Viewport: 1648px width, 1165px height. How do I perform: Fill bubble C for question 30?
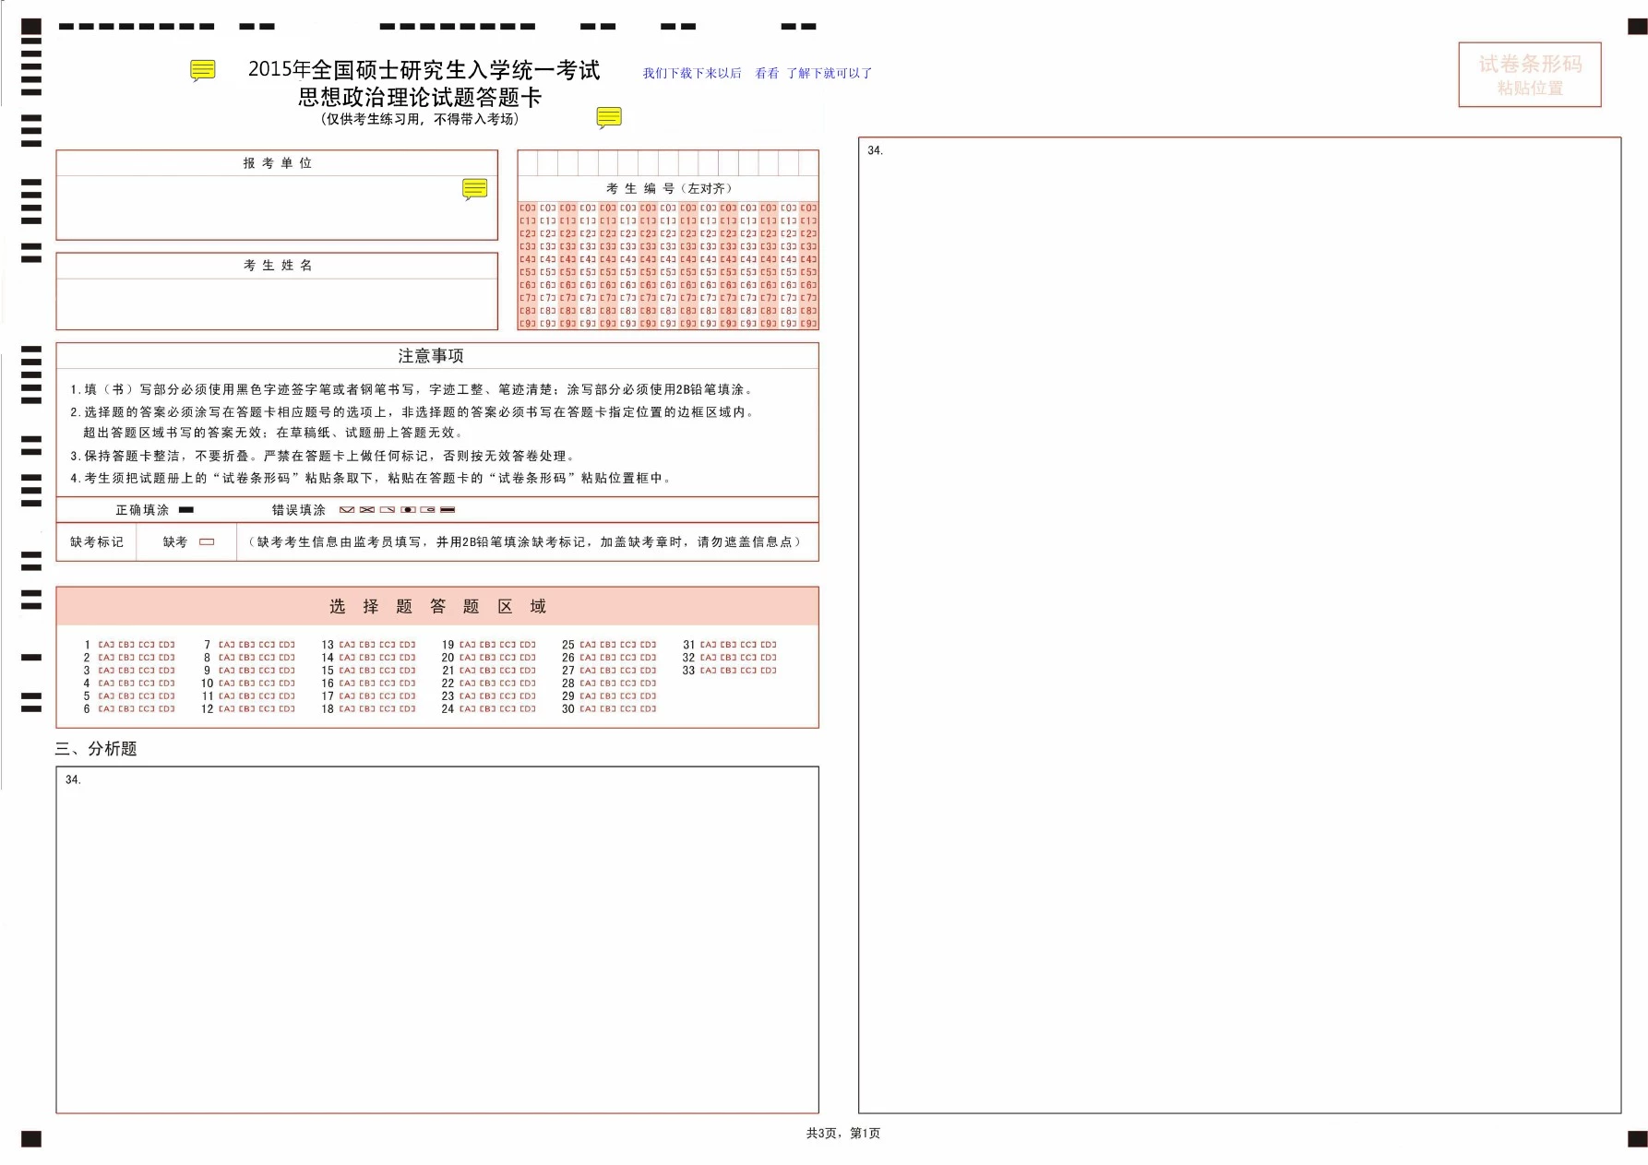coord(628,709)
